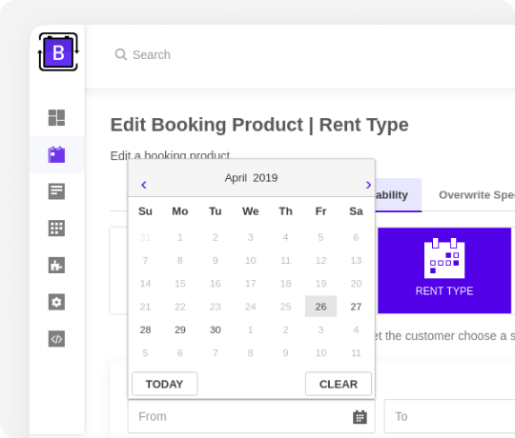Click the Booking app logo
This screenshot has height=438, width=515.
(x=58, y=51)
